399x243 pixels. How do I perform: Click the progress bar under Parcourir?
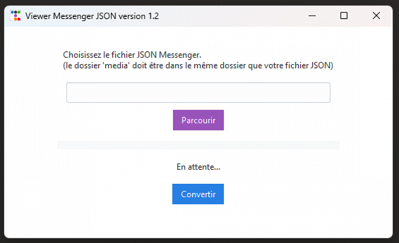[x=198, y=145]
